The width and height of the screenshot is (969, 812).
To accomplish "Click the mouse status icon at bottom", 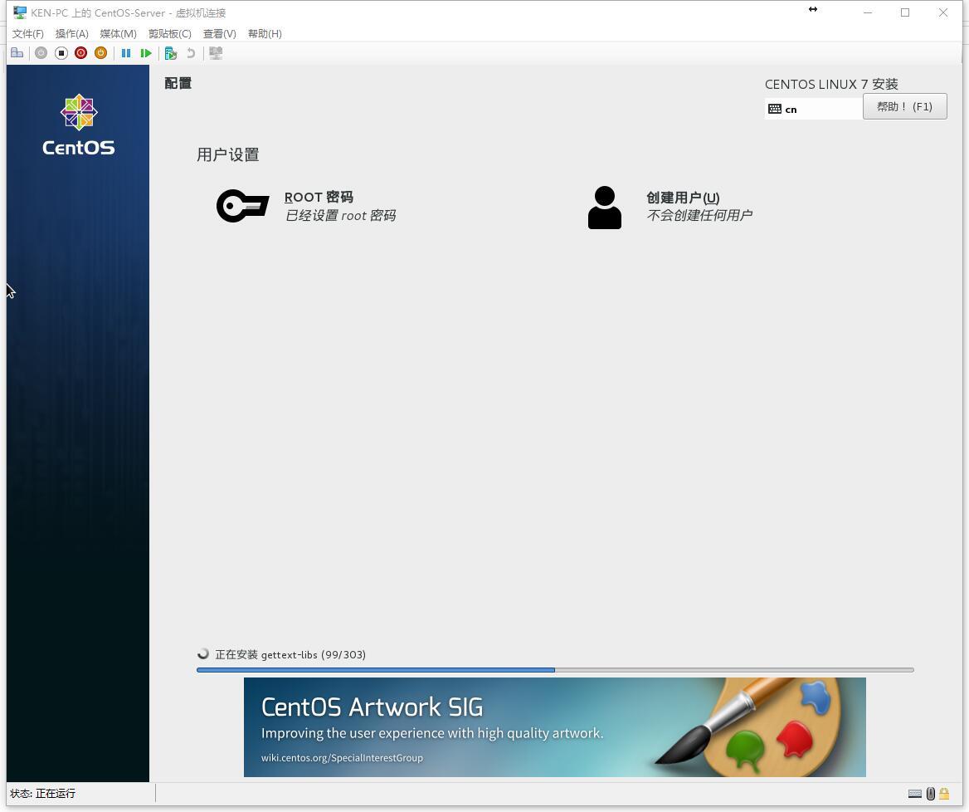I will pos(931,794).
